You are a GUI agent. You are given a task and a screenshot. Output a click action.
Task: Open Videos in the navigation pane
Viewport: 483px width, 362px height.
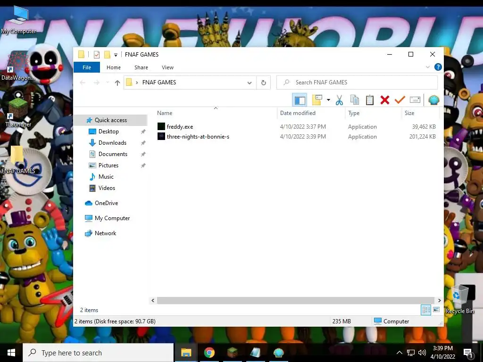click(x=107, y=188)
